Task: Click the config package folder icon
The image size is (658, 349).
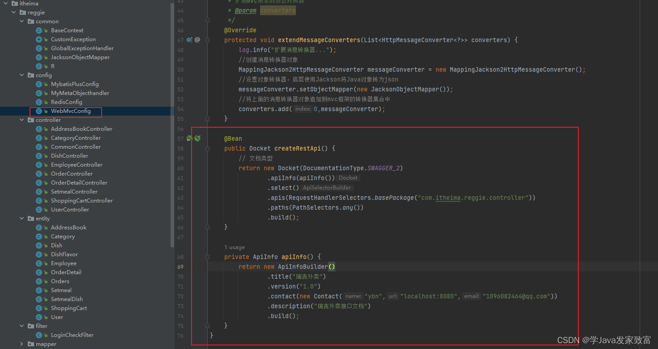Action: click(30, 75)
